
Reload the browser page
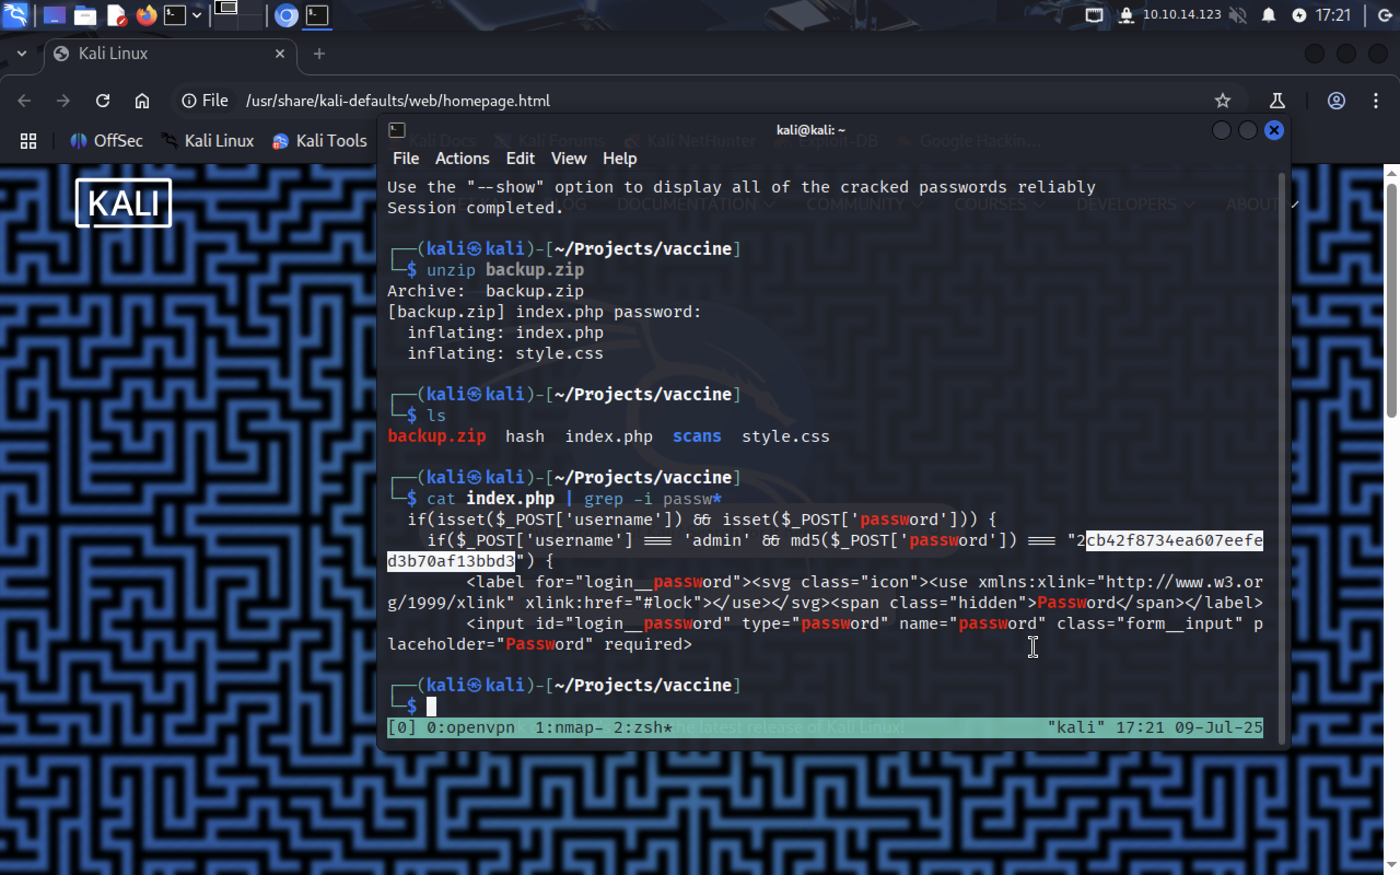coord(103,101)
